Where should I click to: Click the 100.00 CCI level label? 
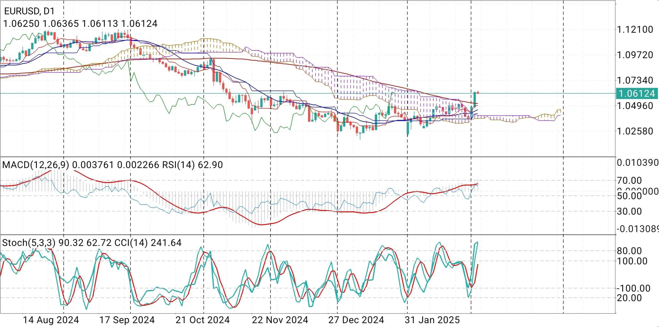coord(632,261)
